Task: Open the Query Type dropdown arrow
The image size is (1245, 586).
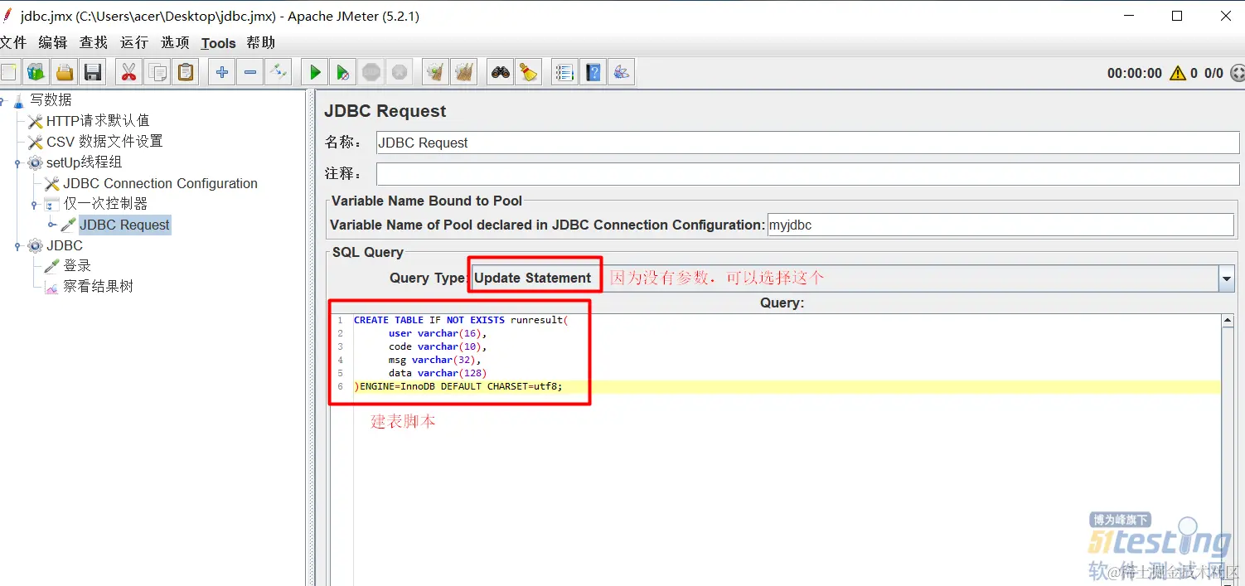Action: (1227, 278)
